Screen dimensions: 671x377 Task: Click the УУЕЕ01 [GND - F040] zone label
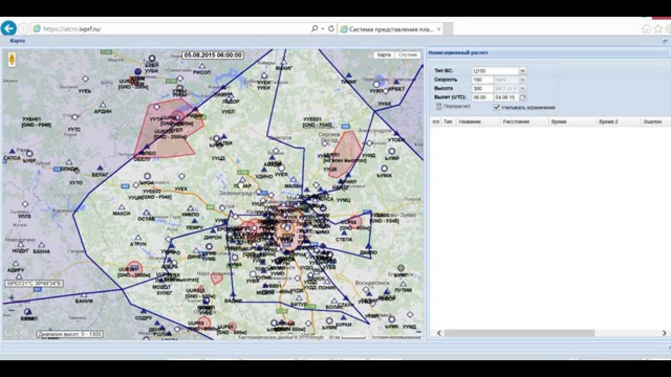tap(318, 122)
